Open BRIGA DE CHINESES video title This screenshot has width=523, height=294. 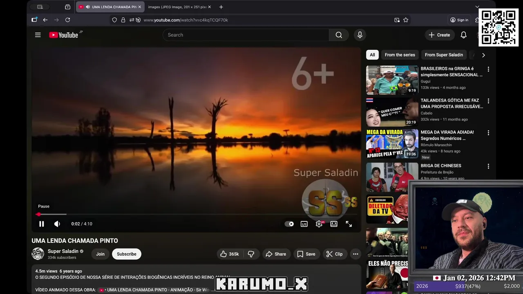pos(441,166)
